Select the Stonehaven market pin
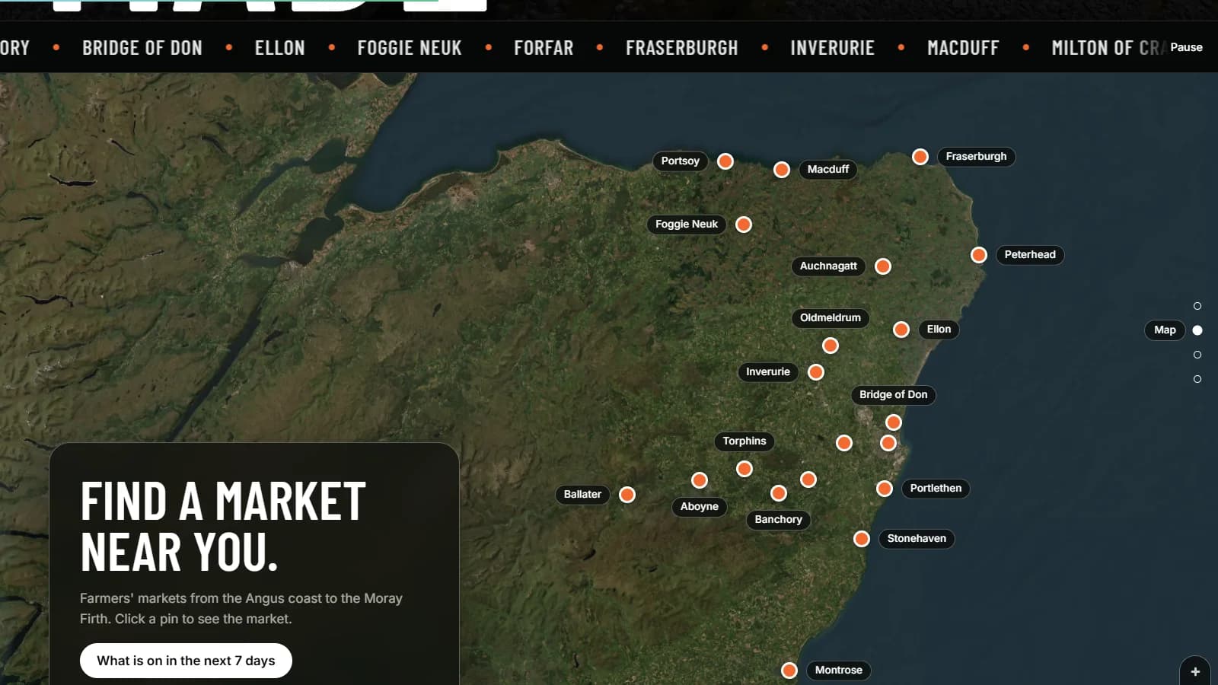Screen dimensions: 1218x685 click(x=862, y=539)
